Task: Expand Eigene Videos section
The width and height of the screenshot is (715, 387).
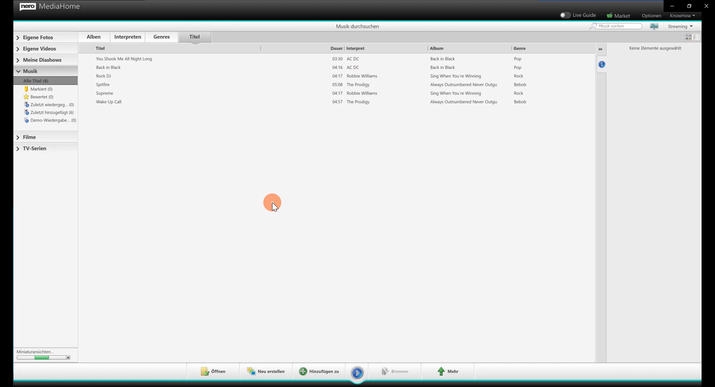Action: point(45,49)
